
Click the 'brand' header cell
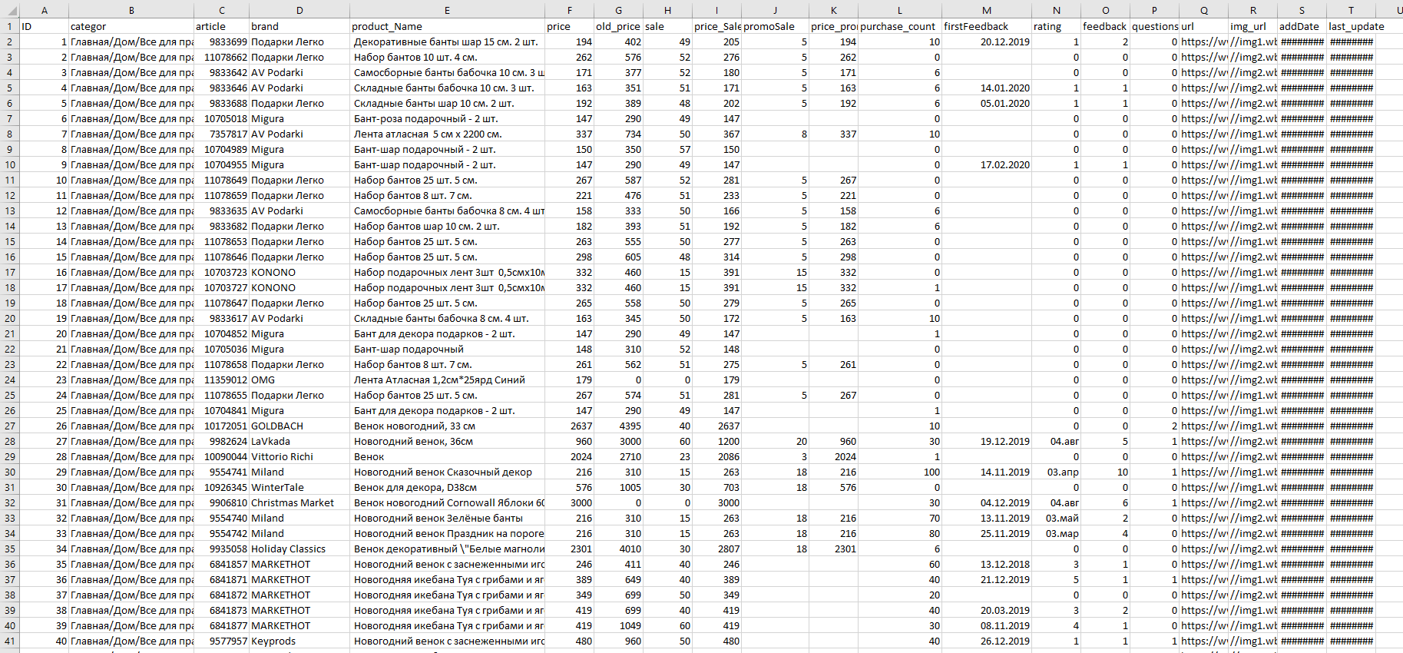[x=299, y=26]
